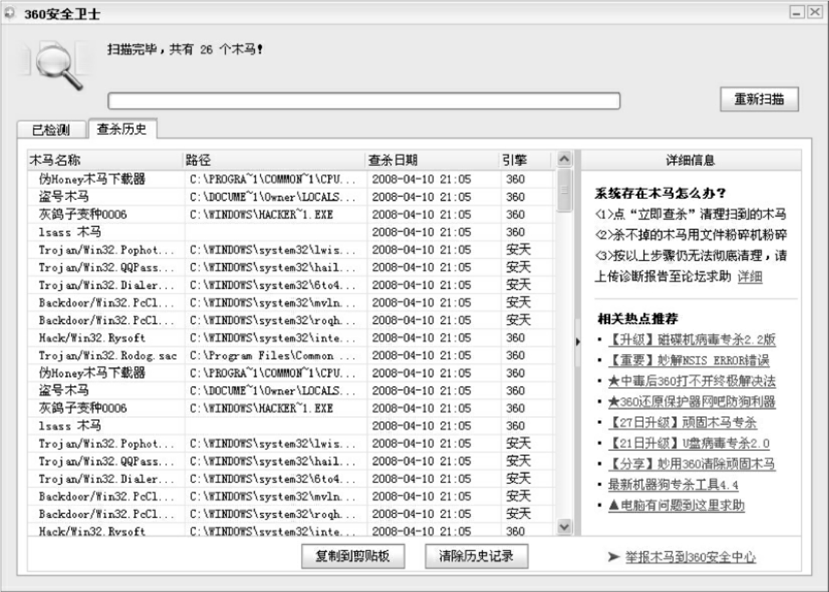Open the 详细 link after 上传诊断报告至论坛求助
This screenshot has width=829, height=592.
(x=750, y=277)
